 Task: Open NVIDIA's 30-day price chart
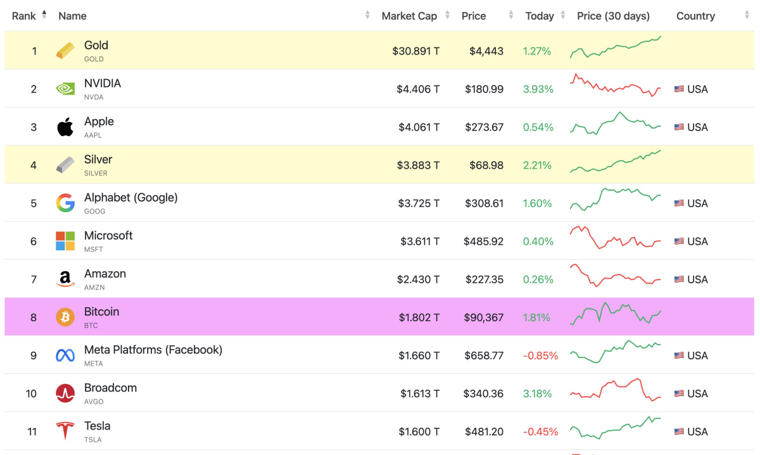pos(616,86)
